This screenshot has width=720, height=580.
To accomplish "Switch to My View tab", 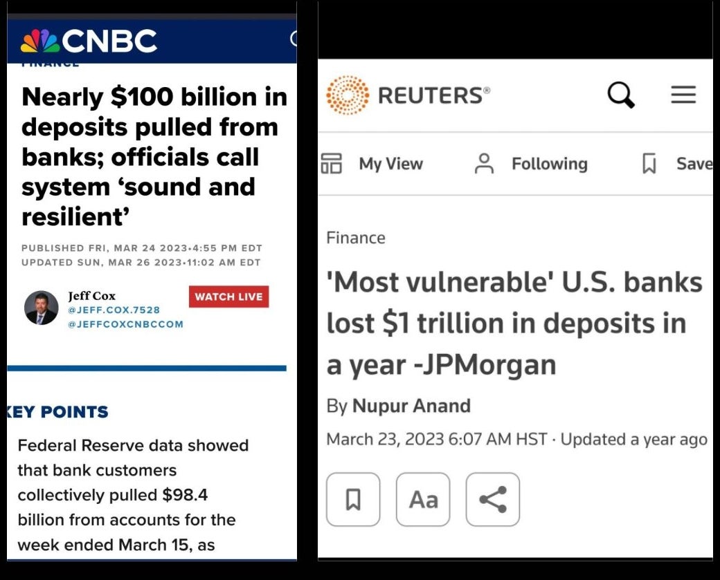I will click(390, 164).
